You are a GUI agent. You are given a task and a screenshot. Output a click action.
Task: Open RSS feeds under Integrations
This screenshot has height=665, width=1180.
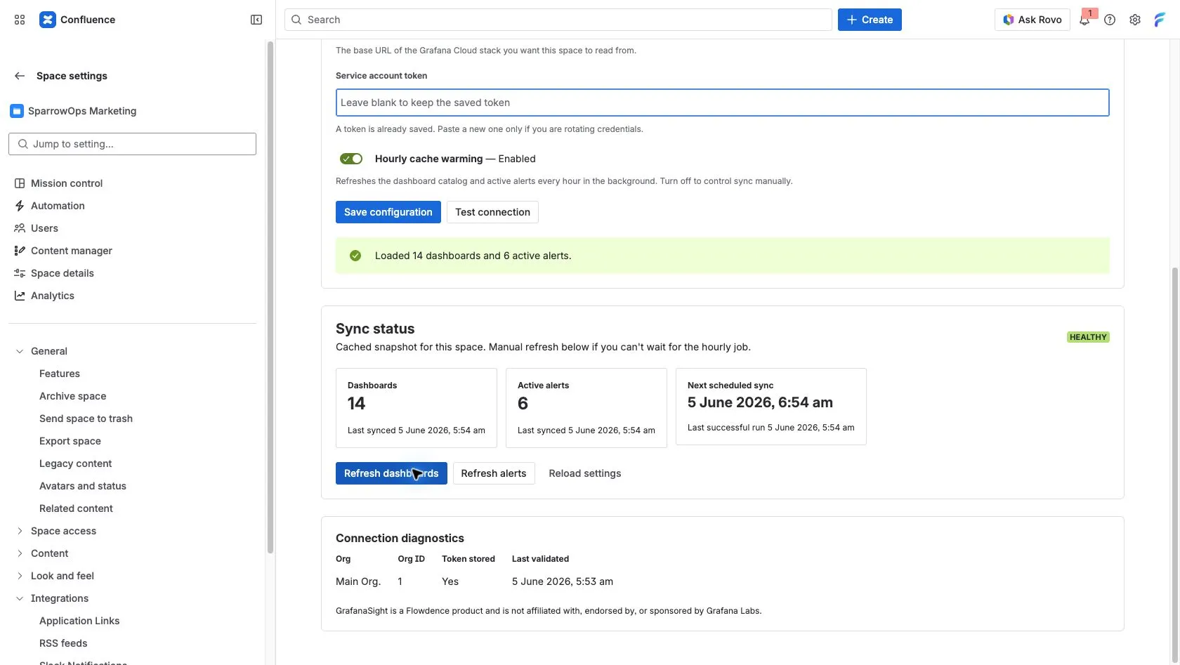63,643
